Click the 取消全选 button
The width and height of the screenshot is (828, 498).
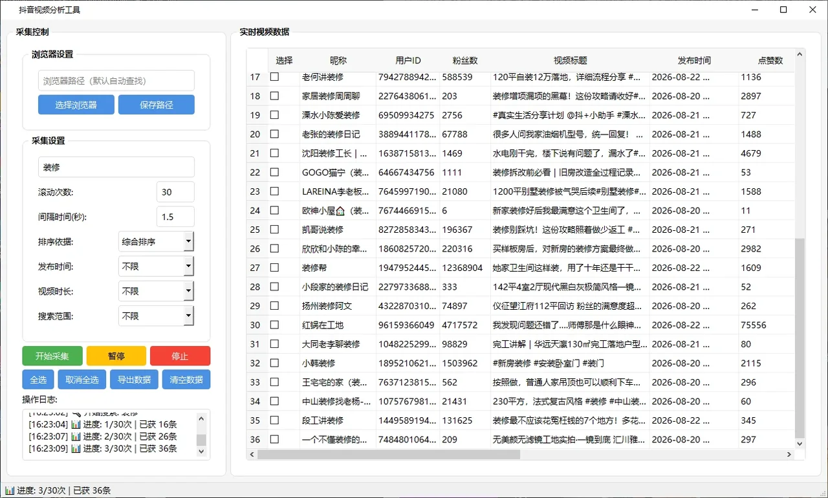pyautogui.click(x=82, y=380)
